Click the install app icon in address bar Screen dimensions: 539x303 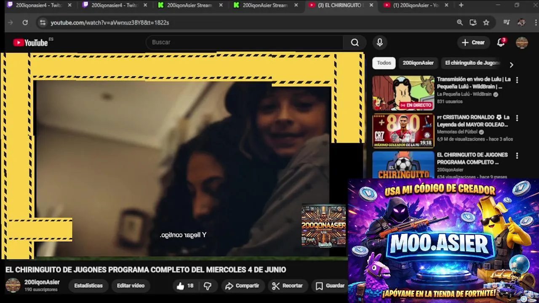coord(473,23)
